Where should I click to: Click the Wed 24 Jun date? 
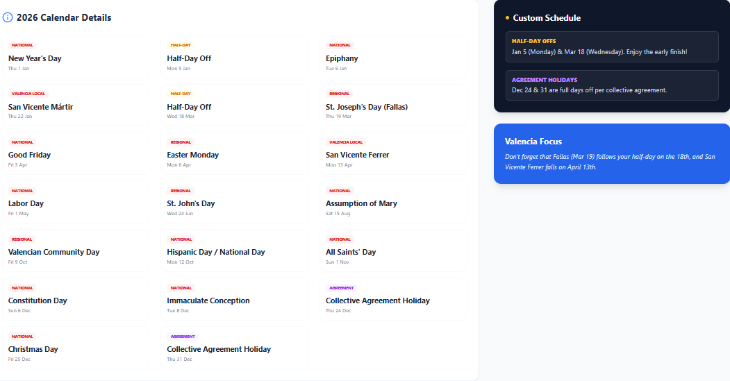coord(180,214)
